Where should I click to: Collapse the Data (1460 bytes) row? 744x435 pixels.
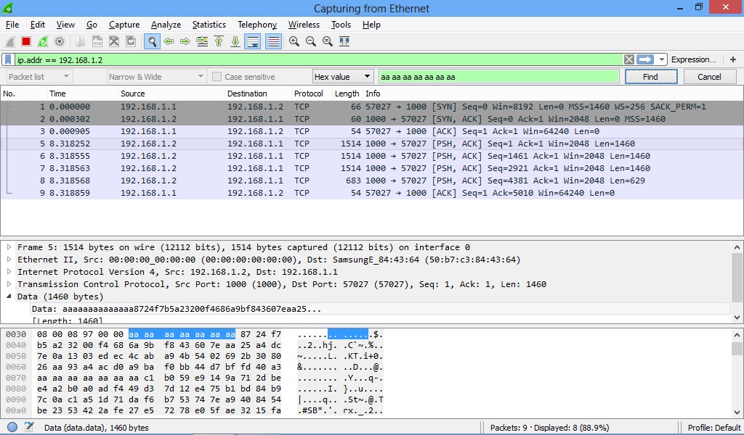[x=9, y=297]
